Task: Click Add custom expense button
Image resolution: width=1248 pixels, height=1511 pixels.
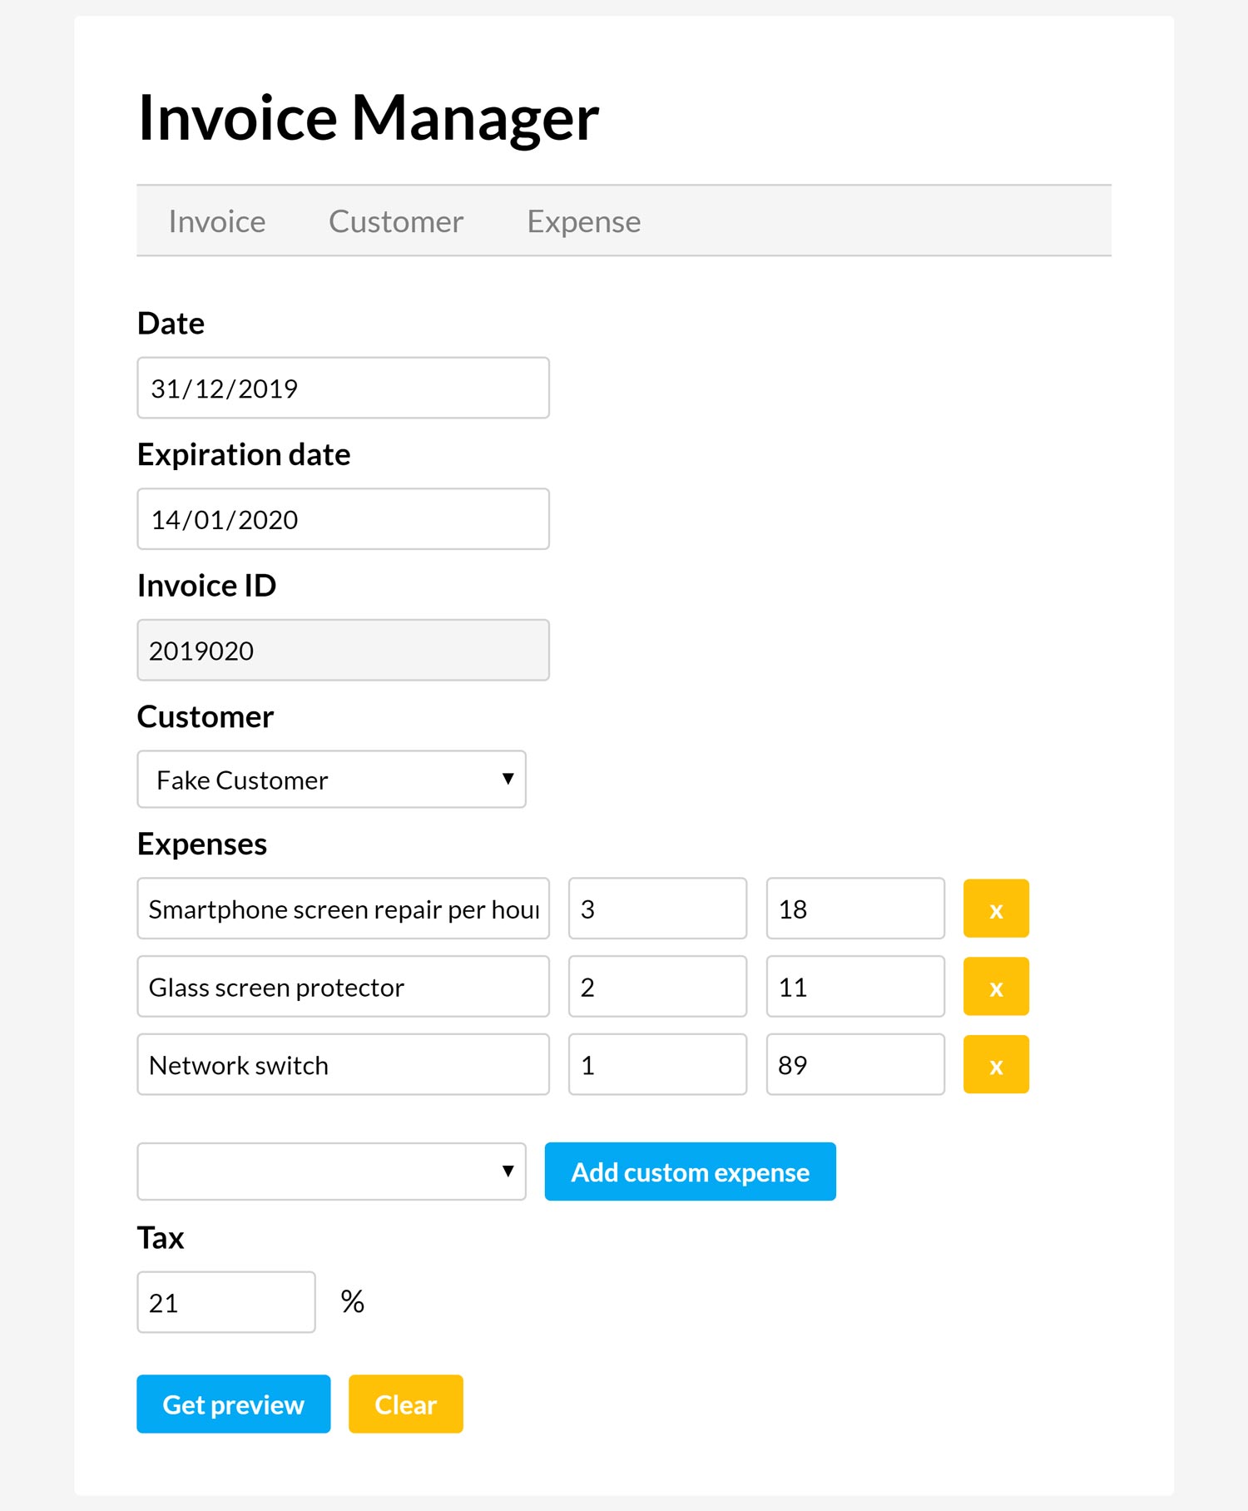Action: point(690,1172)
